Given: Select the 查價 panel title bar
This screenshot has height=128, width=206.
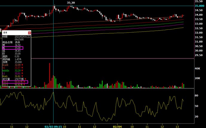Looking at the screenshot, I should 16,33.
